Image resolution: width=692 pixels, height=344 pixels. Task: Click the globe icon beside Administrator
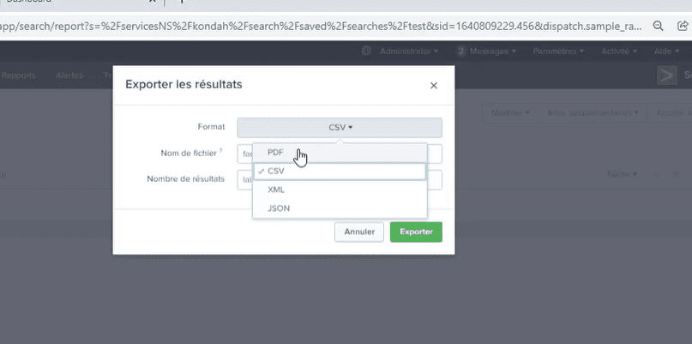(x=366, y=51)
